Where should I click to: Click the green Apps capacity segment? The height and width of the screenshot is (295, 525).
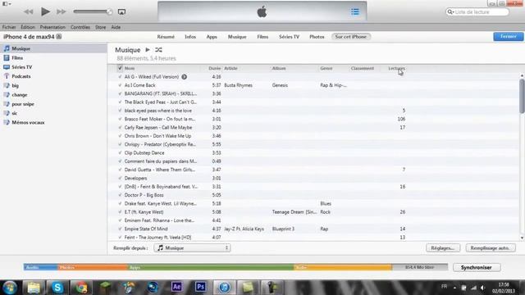click(210, 267)
